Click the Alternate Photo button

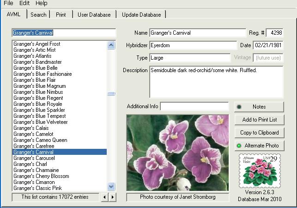coord(259,146)
